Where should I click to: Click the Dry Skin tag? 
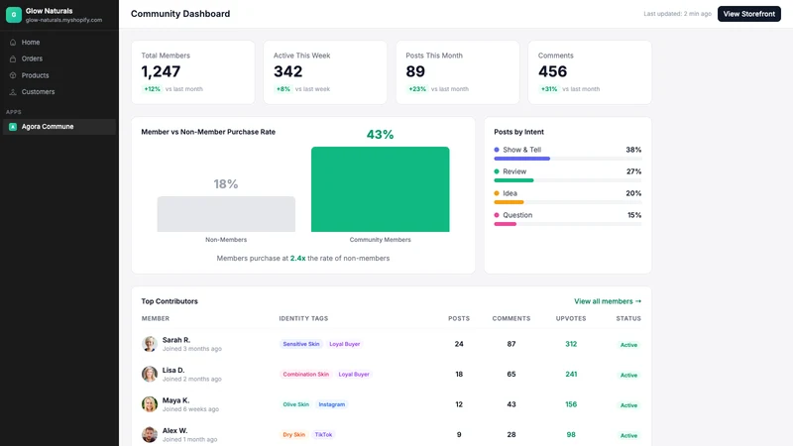pos(293,435)
